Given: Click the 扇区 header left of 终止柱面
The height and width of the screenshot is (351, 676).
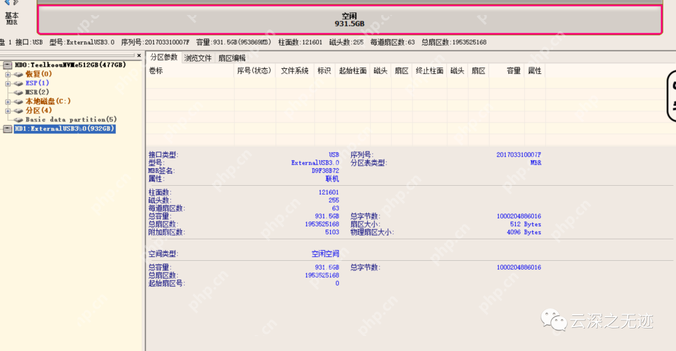Looking at the screenshot, I should (x=401, y=71).
